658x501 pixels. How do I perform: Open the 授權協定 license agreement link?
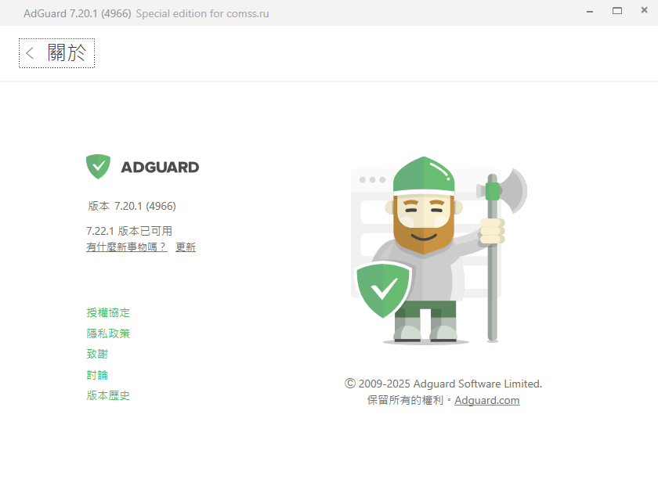coord(108,313)
